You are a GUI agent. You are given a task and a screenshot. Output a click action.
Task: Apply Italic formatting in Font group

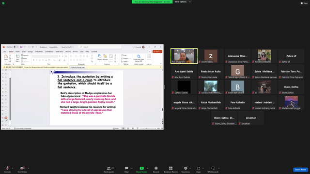[x=37, y=60]
